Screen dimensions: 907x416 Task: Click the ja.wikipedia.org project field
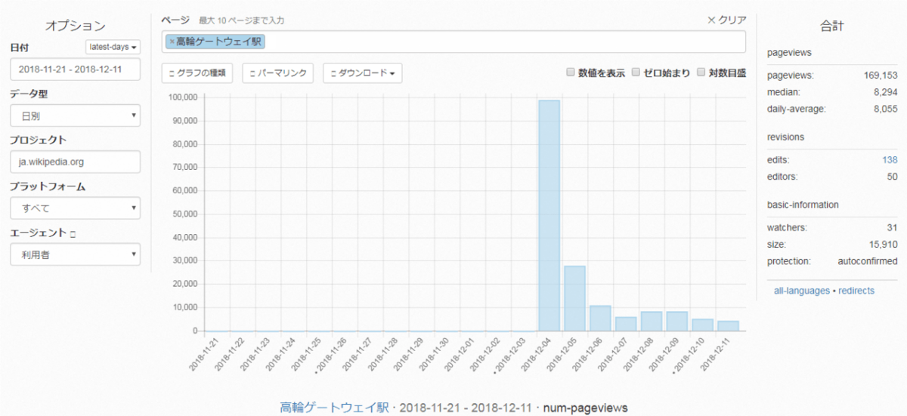click(76, 162)
